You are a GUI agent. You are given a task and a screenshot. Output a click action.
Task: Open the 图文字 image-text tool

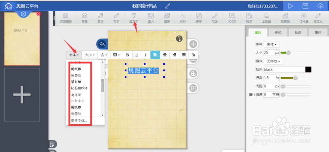coord(134,18)
